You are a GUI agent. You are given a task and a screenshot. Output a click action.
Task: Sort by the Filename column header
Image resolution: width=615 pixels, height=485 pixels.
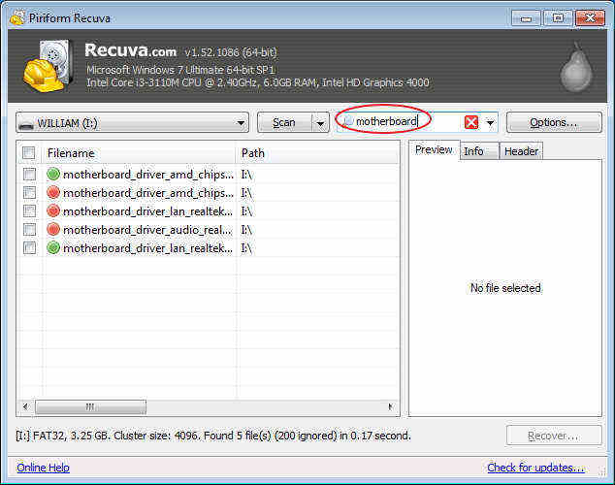(139, 153)
